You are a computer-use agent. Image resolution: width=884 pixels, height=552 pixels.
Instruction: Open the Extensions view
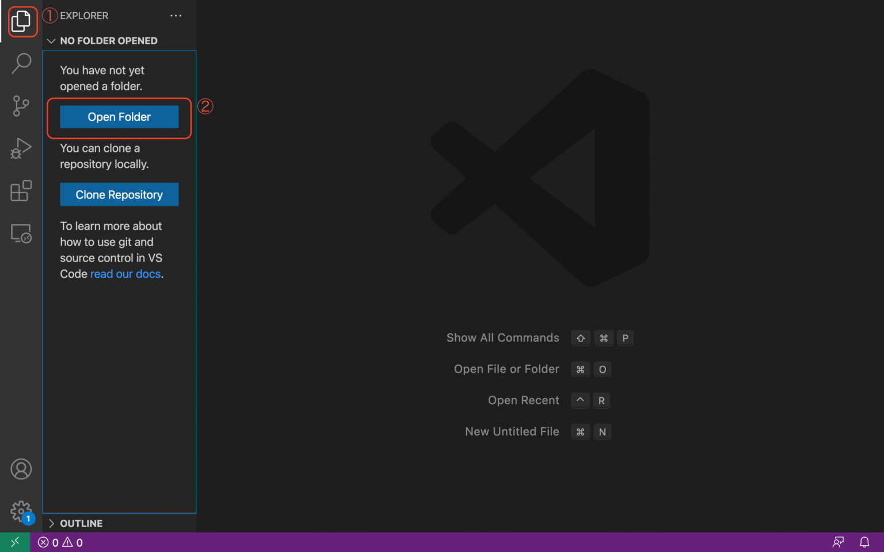pyautogui.click(x=22, y=191)
